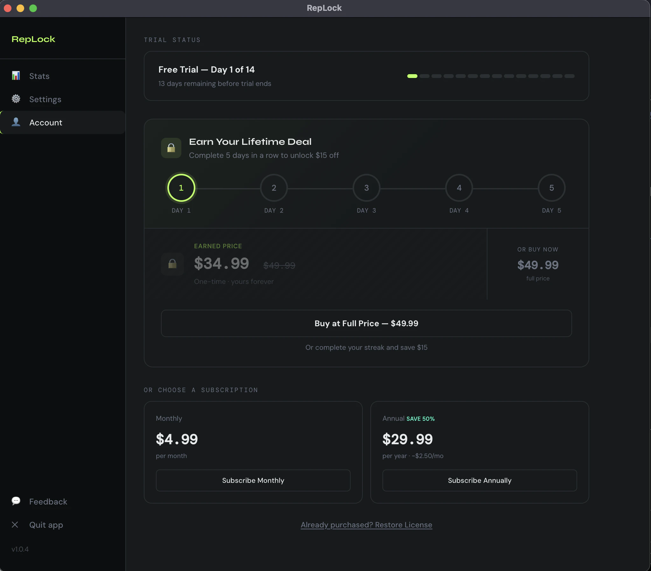Click the Subscribe Monthly button

point(253,481)
